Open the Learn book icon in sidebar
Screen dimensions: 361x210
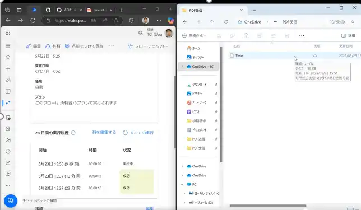8,91
